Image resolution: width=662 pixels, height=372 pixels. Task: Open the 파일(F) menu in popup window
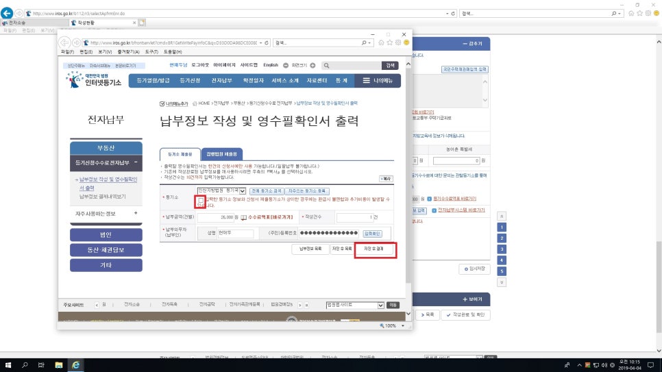coord(67,52)
